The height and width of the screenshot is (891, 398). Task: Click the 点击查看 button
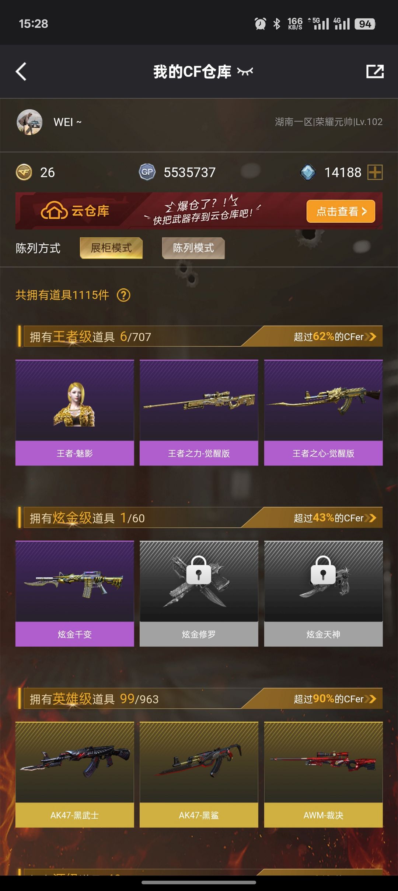tap(341, 211)
